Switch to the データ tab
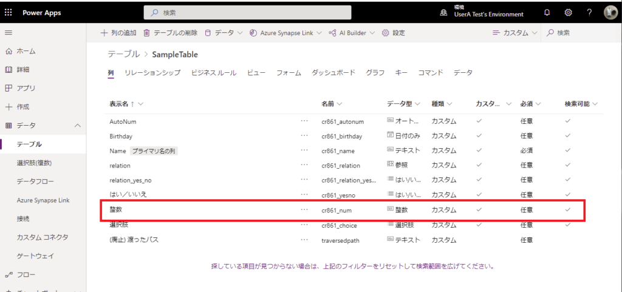Screen dimensions: 622x292 pyautogui.click(x=463, y=73)
